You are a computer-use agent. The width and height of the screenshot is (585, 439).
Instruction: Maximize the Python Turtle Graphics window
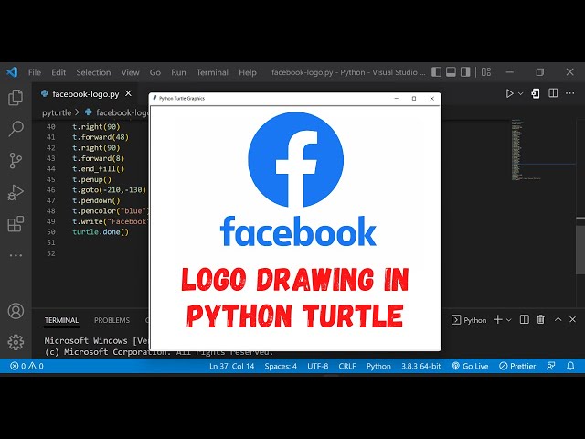tap(414, 99)
